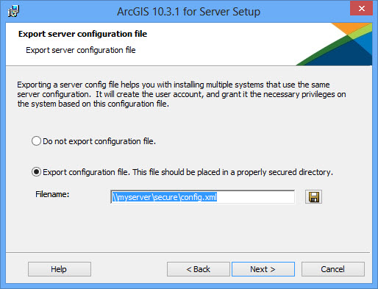Screen dimensions: 378x289
Task: Click the installer icon in the title bar
Action: click(x=13, y=11)
